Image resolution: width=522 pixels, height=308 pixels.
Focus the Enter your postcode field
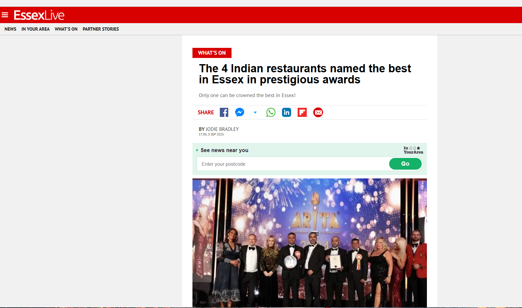293,164
